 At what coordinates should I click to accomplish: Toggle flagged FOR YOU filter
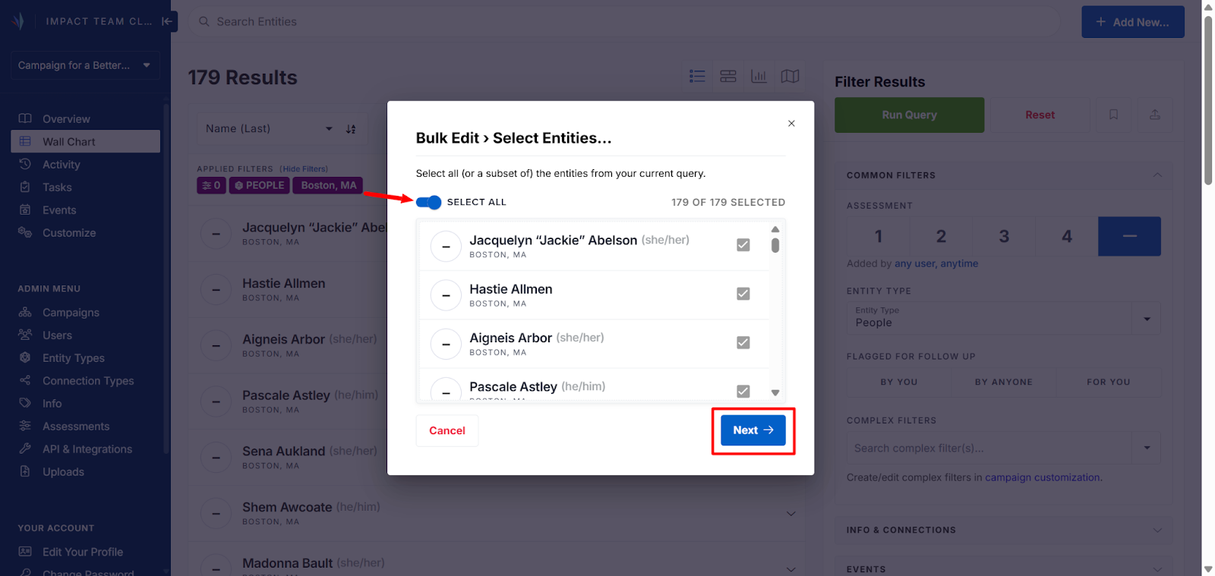tap(1109, 382)
